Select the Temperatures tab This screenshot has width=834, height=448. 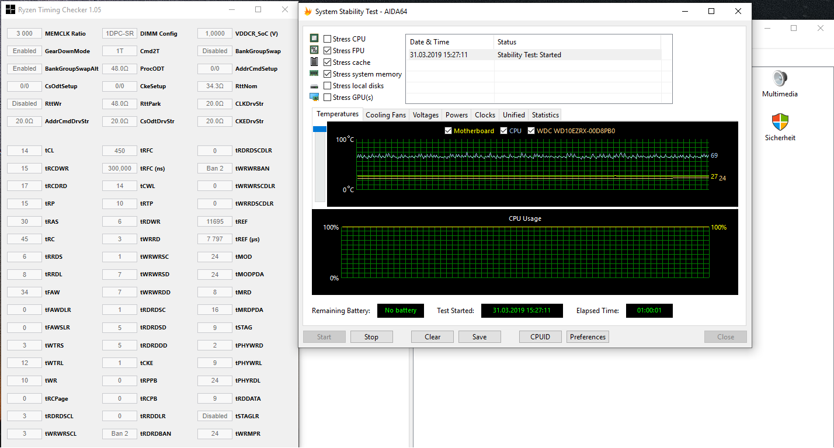(338, 114)
